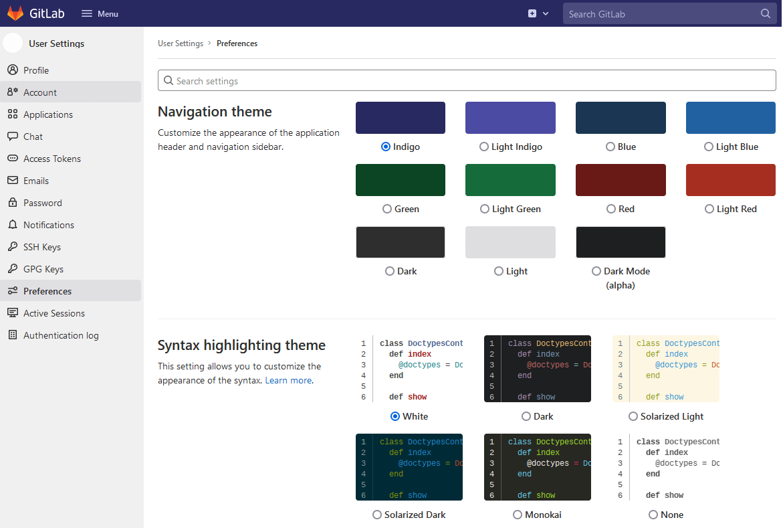Select Monokai syntax theme radio
The width and height of the screenshot is (783, 528).
[518, 515]
